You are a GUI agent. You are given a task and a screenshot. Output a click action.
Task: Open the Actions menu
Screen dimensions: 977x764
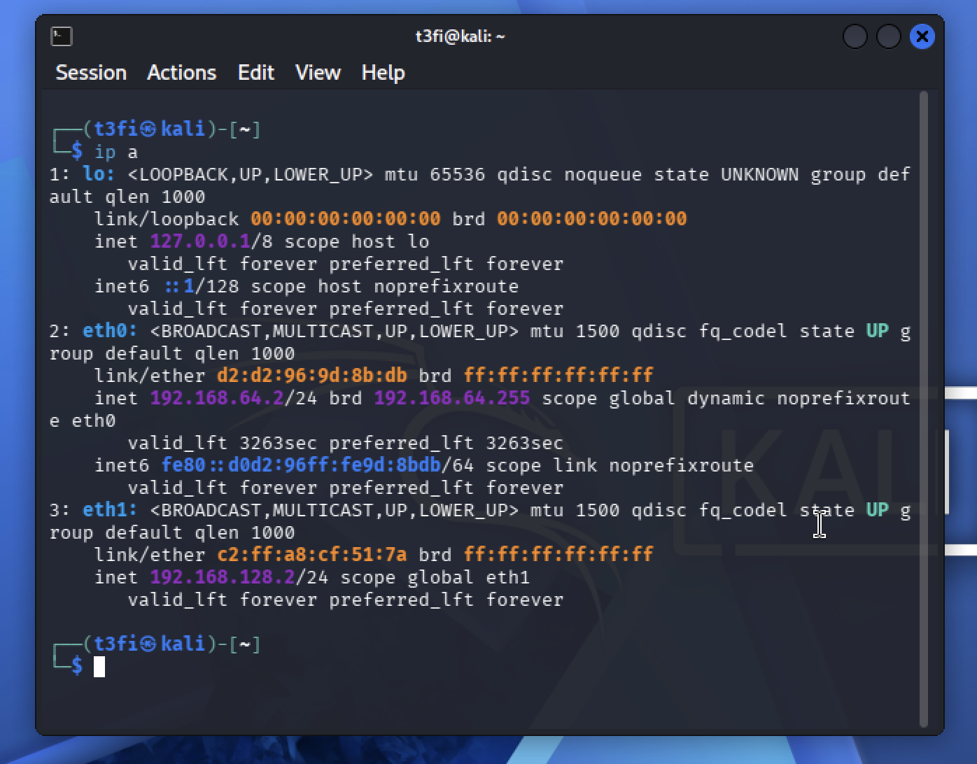pos(182,73)
